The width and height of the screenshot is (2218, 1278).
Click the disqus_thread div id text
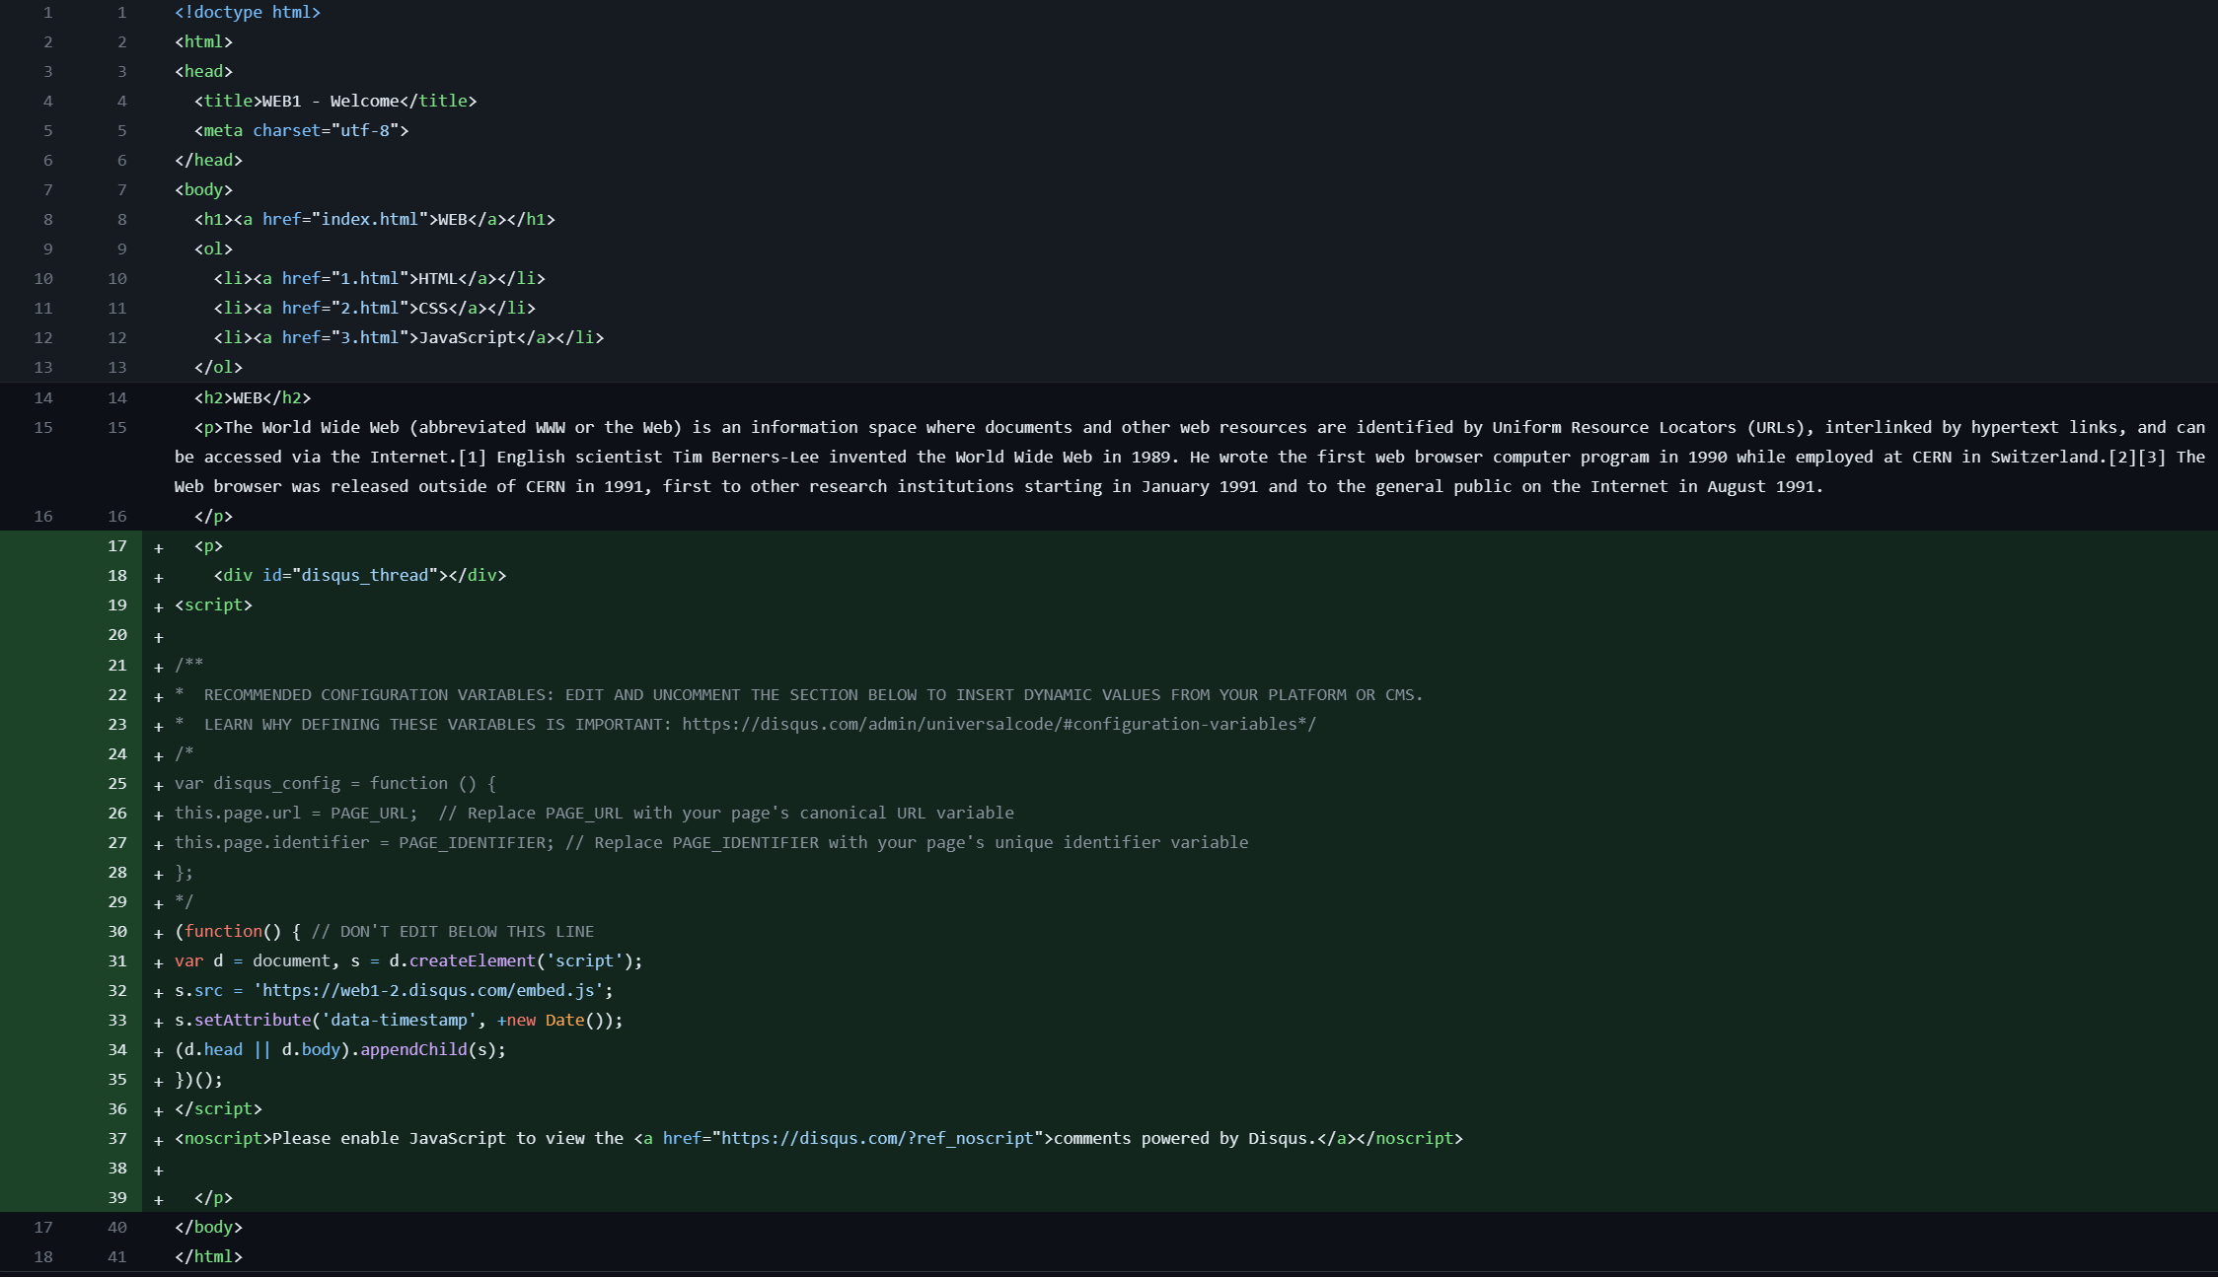tap(364, 576)
